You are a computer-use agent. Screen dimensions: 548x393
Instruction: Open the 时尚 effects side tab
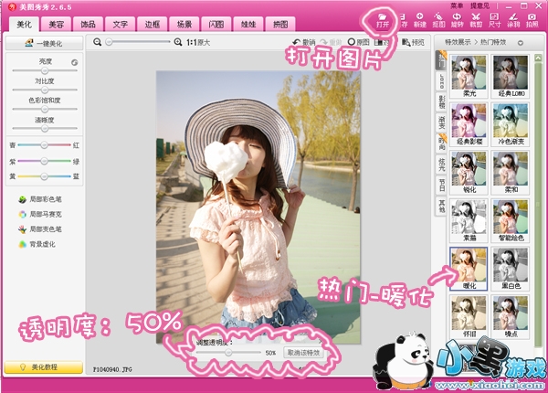point(441,143)
